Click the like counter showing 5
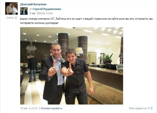 click(x=152, y=108)
